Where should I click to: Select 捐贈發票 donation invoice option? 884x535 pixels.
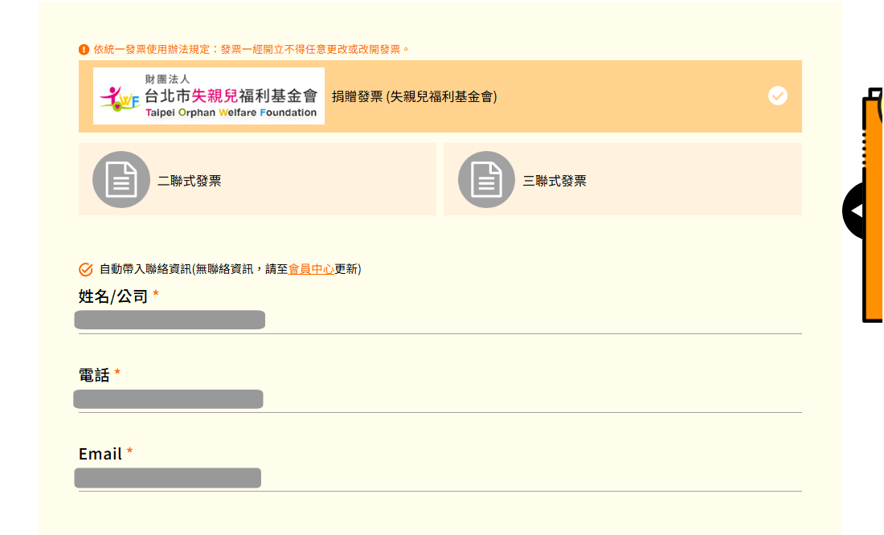click(440, 96)
